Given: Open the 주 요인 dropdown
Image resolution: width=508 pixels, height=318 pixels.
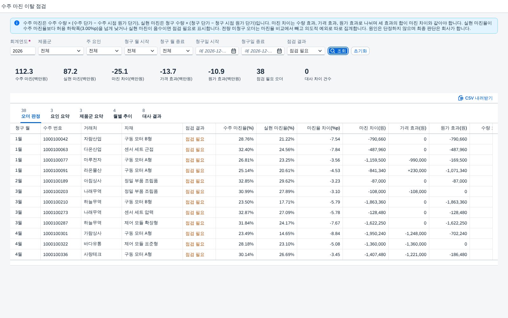Looking at the screenshot, I should tap(104, 51).
